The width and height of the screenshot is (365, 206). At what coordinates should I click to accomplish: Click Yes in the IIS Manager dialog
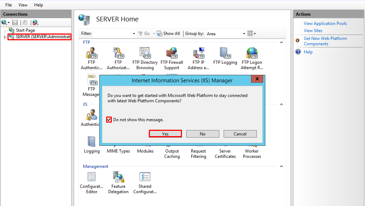coord(165,134)
